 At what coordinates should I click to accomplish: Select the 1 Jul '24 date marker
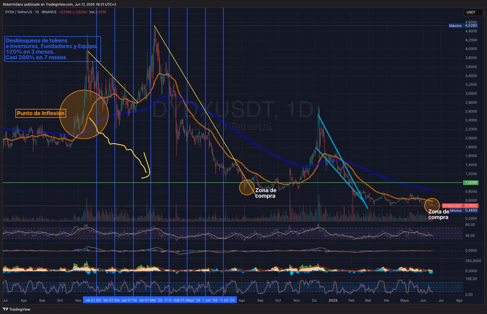[x=228, y=300]
